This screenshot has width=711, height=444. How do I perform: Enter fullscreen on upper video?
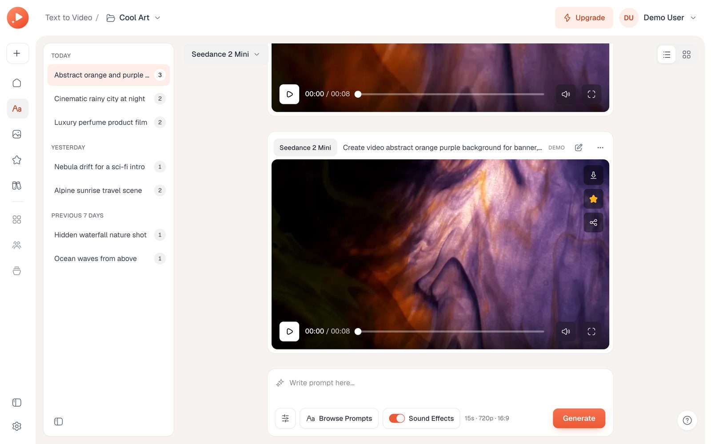(591, 94)
